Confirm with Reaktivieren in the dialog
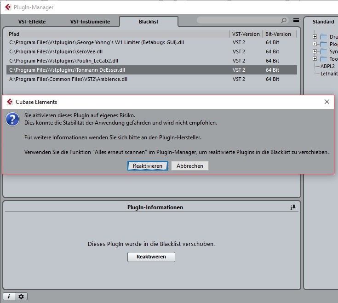 (148, 166)
